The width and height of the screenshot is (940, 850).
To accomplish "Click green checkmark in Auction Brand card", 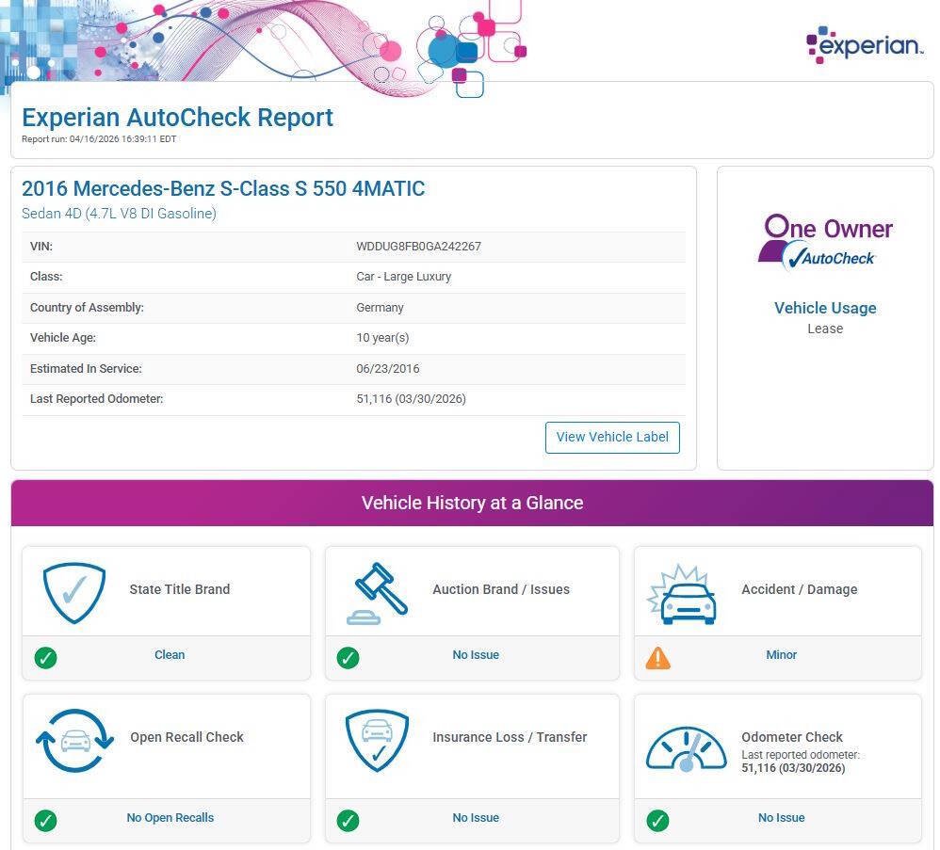I will 348,658.
